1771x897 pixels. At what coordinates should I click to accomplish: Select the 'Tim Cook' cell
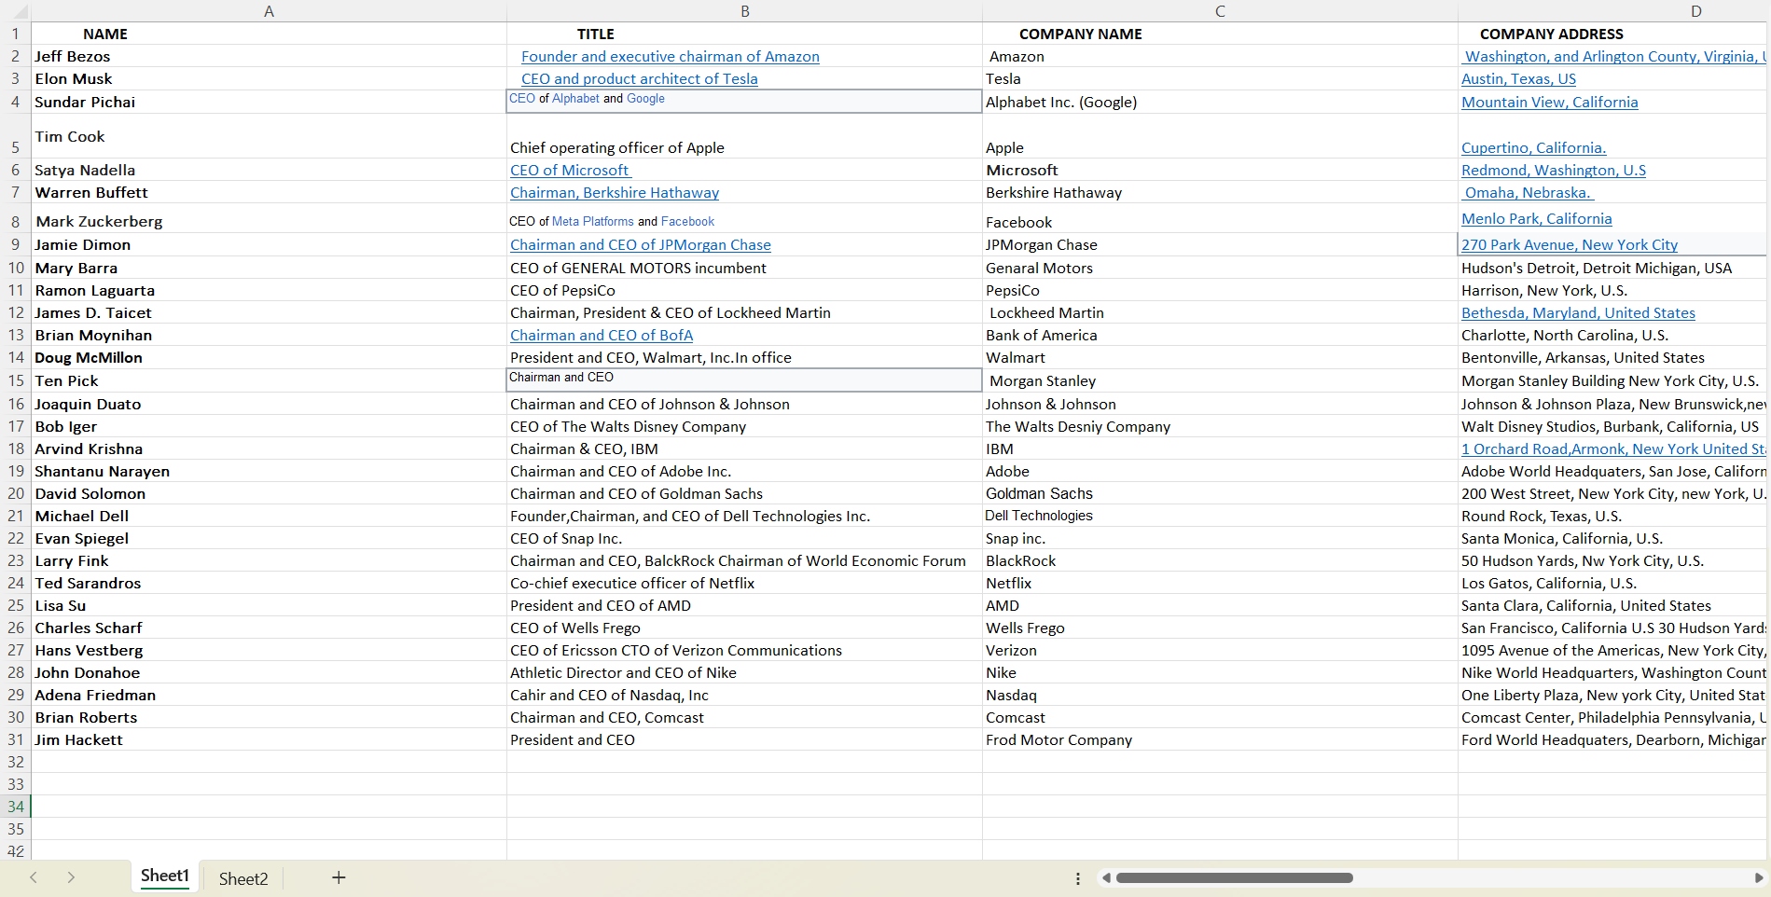click(x=269, y=136)
